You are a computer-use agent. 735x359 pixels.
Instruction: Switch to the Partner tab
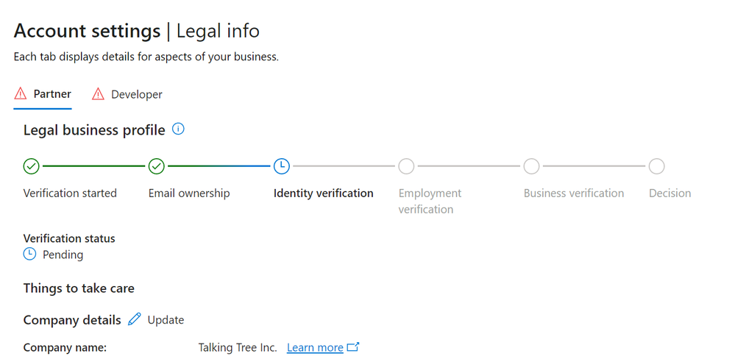pos(52,94)
